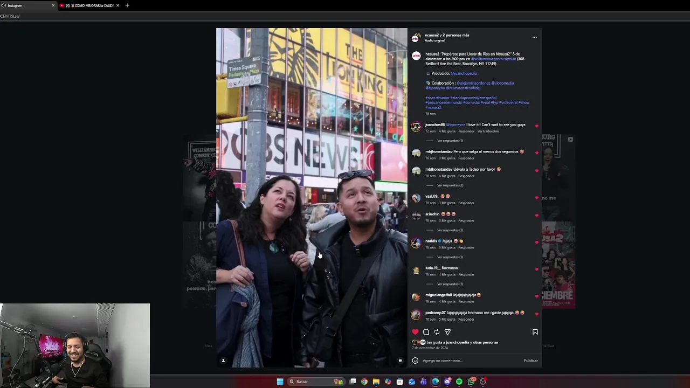Save the post with the bookmark icon
690x388 pixels.
pos(535,332)
